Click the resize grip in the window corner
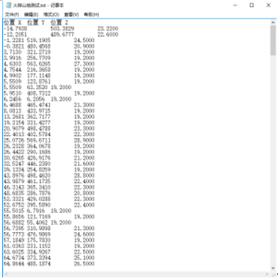This screenshot has width=278, height=278. tap(274, 274)
